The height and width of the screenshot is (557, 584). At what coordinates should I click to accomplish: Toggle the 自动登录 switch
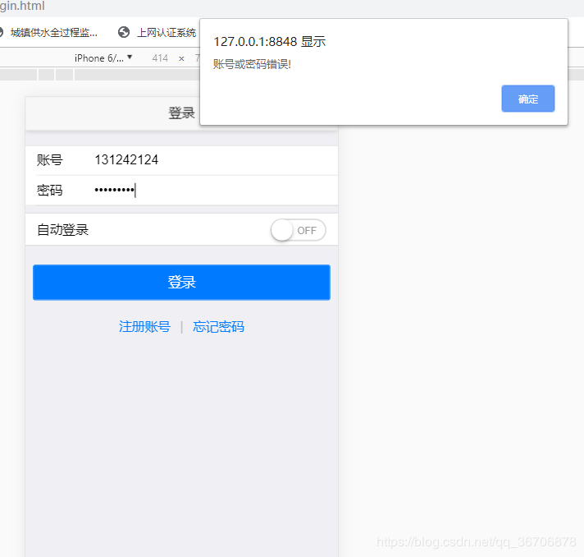299,230
